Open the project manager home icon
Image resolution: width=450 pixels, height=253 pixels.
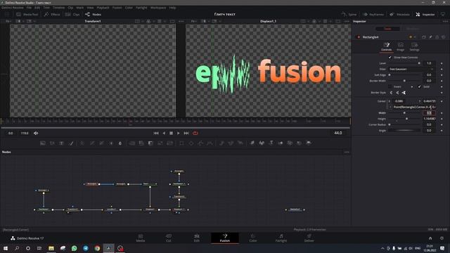430,238
